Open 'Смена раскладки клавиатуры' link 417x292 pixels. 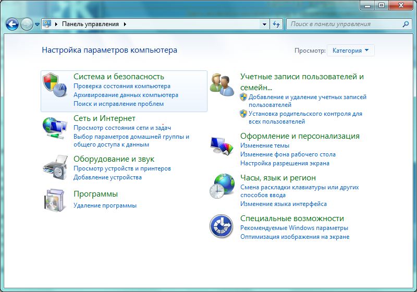tap(299, 191)
